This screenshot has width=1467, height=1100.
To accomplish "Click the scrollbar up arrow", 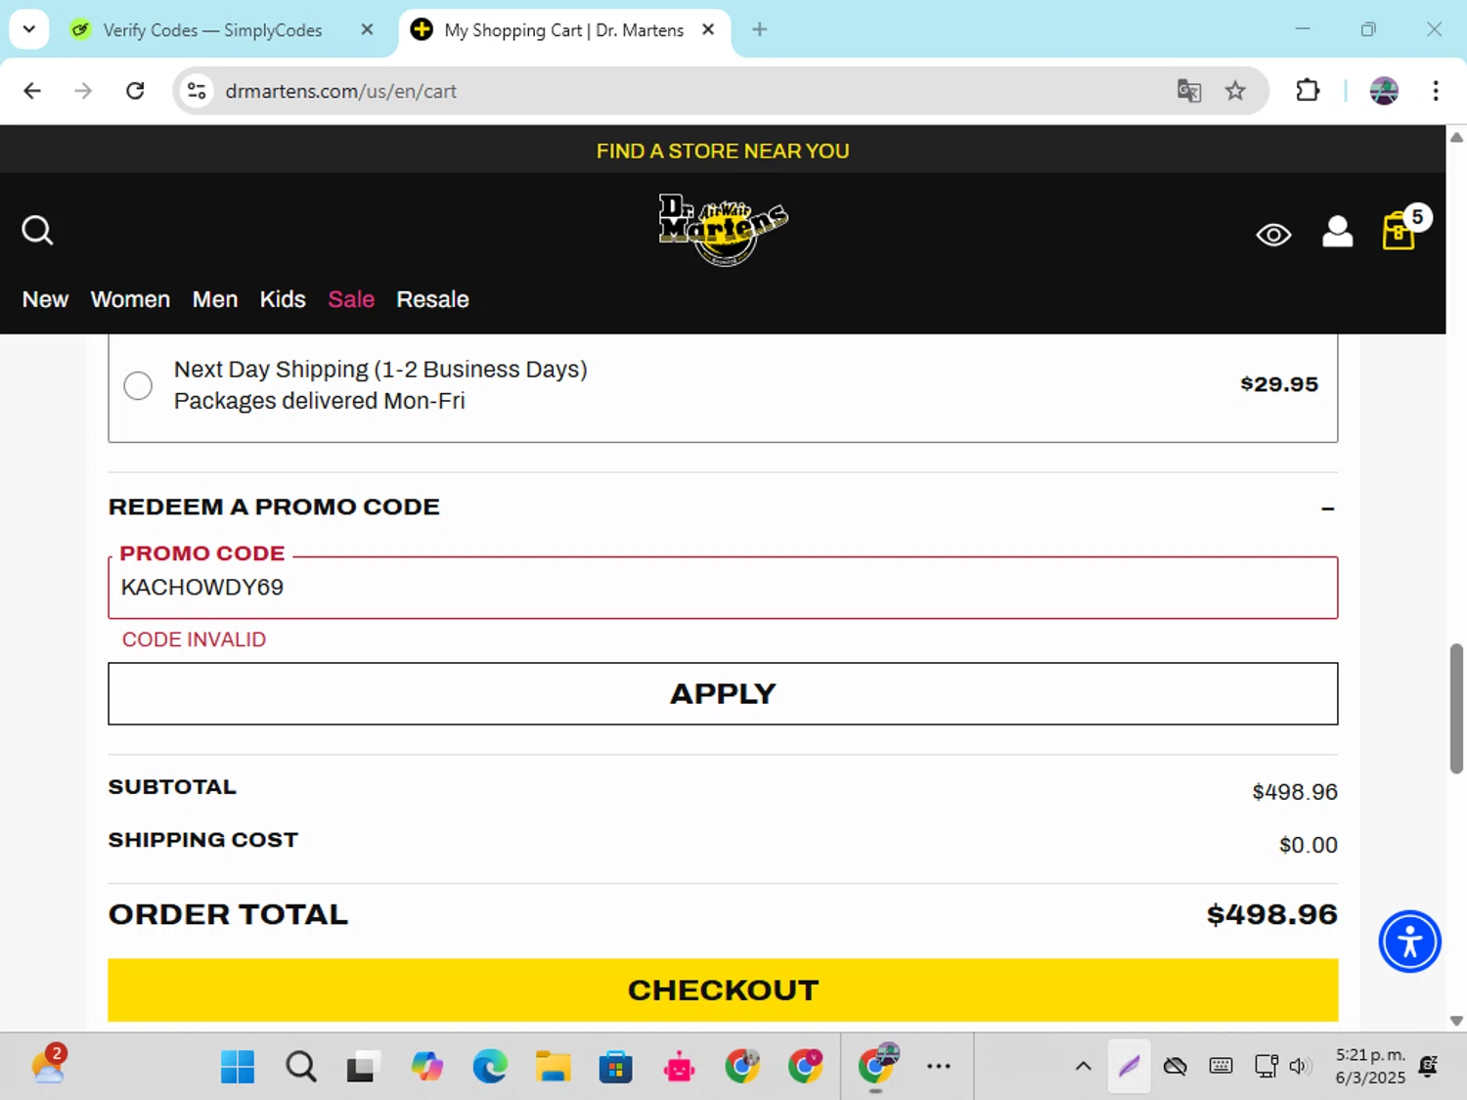I will pyautogui.click(x=1456, y=137).
